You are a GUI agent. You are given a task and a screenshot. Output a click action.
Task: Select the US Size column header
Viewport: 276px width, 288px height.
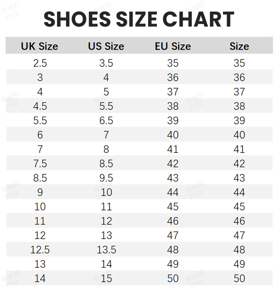point(106,46)
